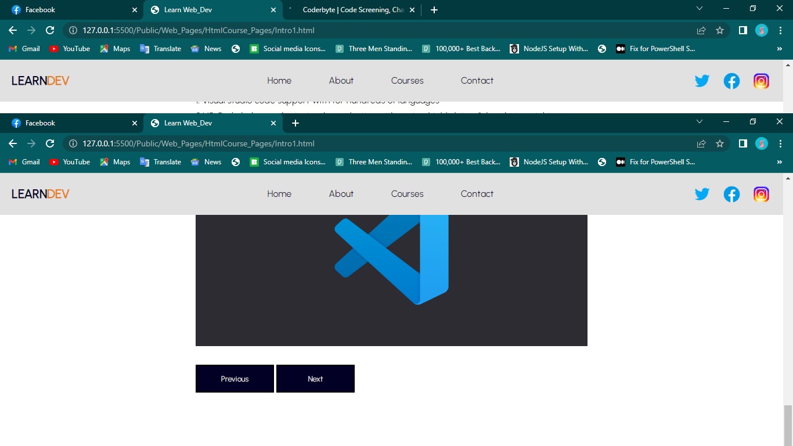Visit the Facebook icon in lower page header
The height and width of the screenshot is (446, 793).
[x=731, y=194]
